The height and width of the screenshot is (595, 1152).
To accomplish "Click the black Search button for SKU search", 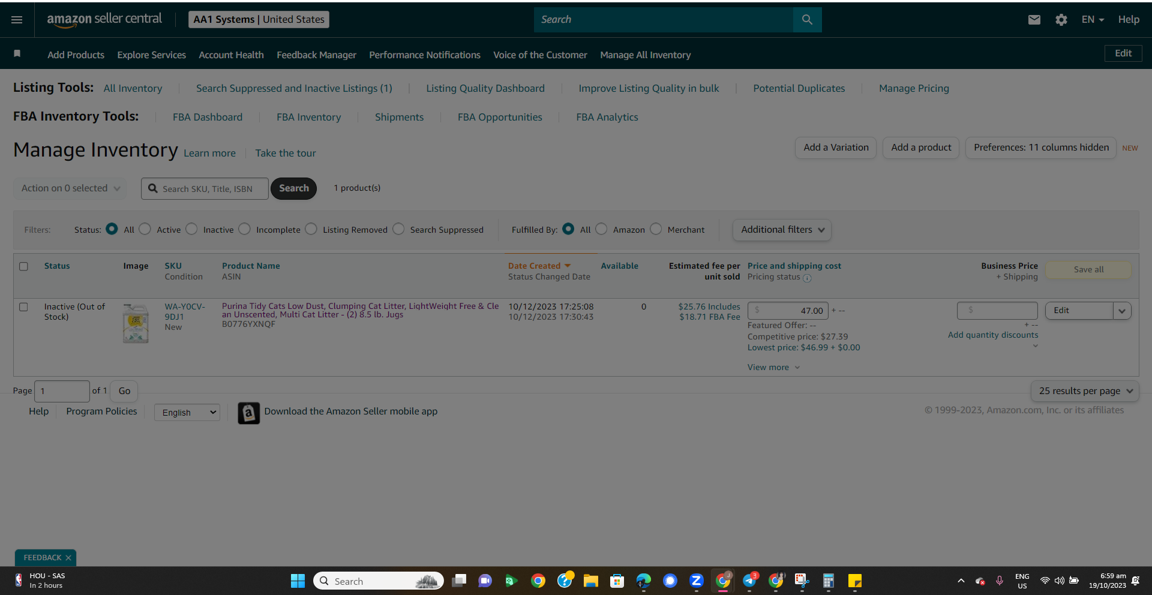I will pos(294,188).
